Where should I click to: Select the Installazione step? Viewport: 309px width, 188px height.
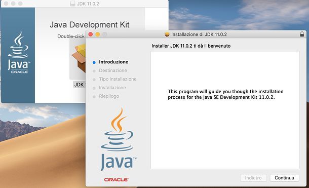112,88
